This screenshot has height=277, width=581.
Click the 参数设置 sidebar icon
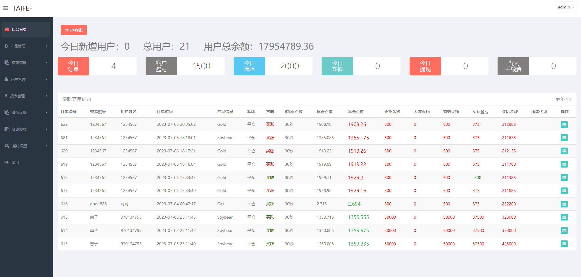tap(6, 112)
